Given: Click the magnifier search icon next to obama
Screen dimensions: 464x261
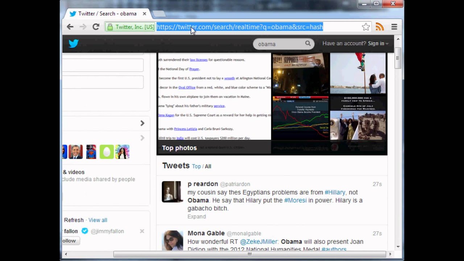Looking at the screenshot, I should (x=308, y=43).
